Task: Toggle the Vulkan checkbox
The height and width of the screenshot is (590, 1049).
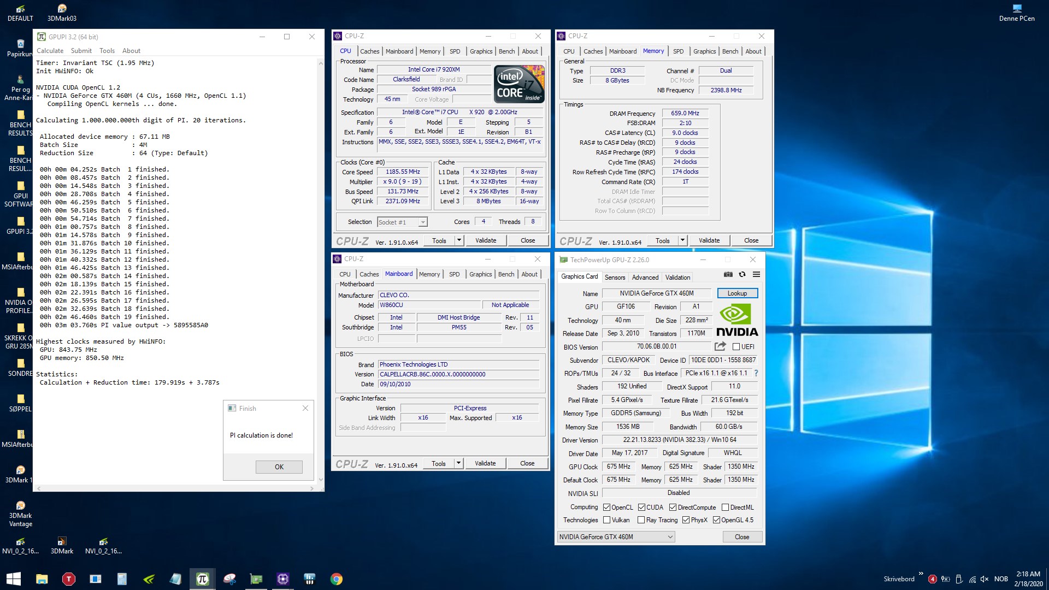Action: point(606,520)
